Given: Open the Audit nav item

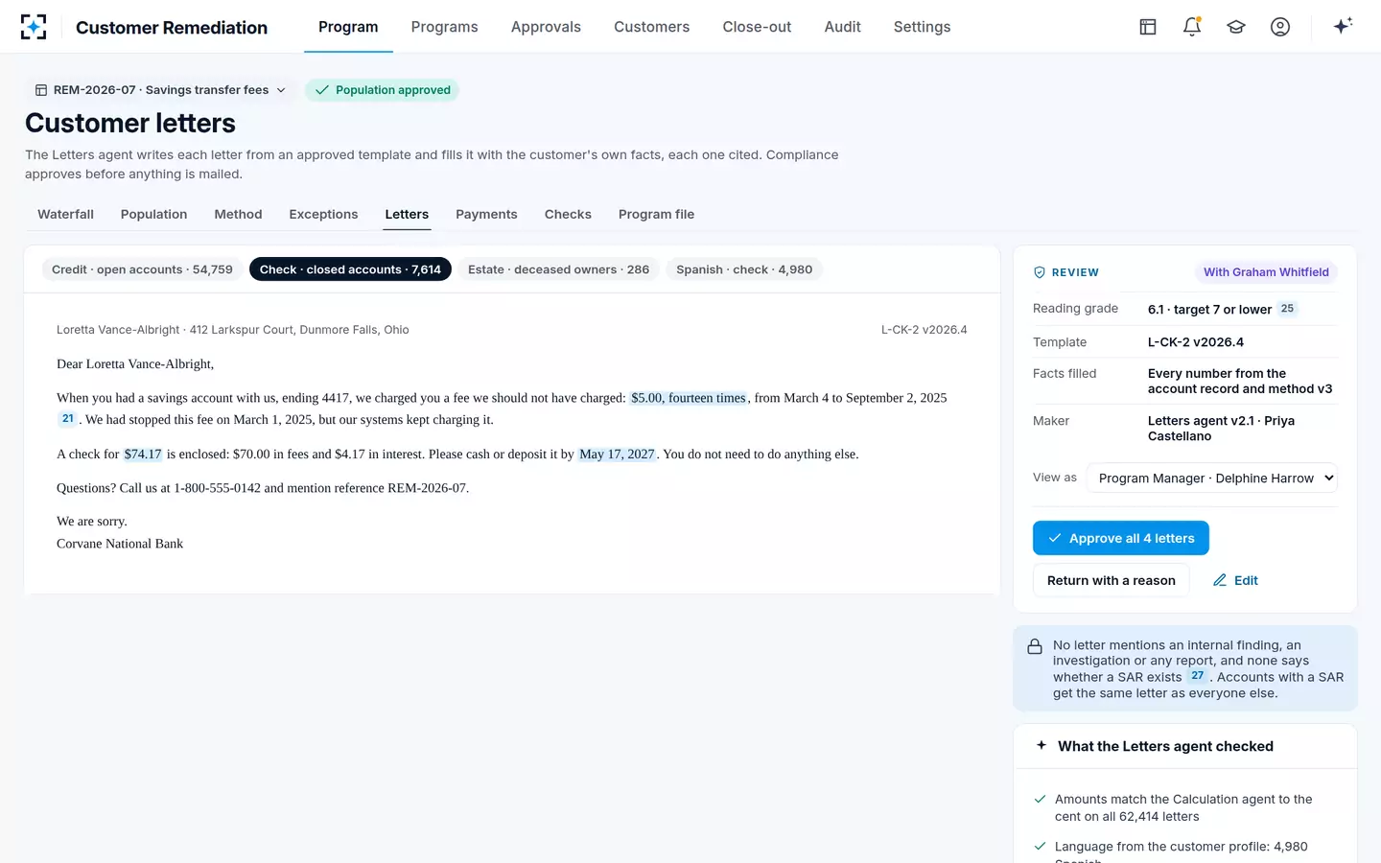Looking at the screenshot, I should coord(842,27).
